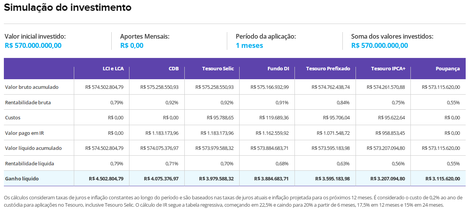Click the 1 meses period value
This screenshot has width=468, height=209.
point(249,46)
